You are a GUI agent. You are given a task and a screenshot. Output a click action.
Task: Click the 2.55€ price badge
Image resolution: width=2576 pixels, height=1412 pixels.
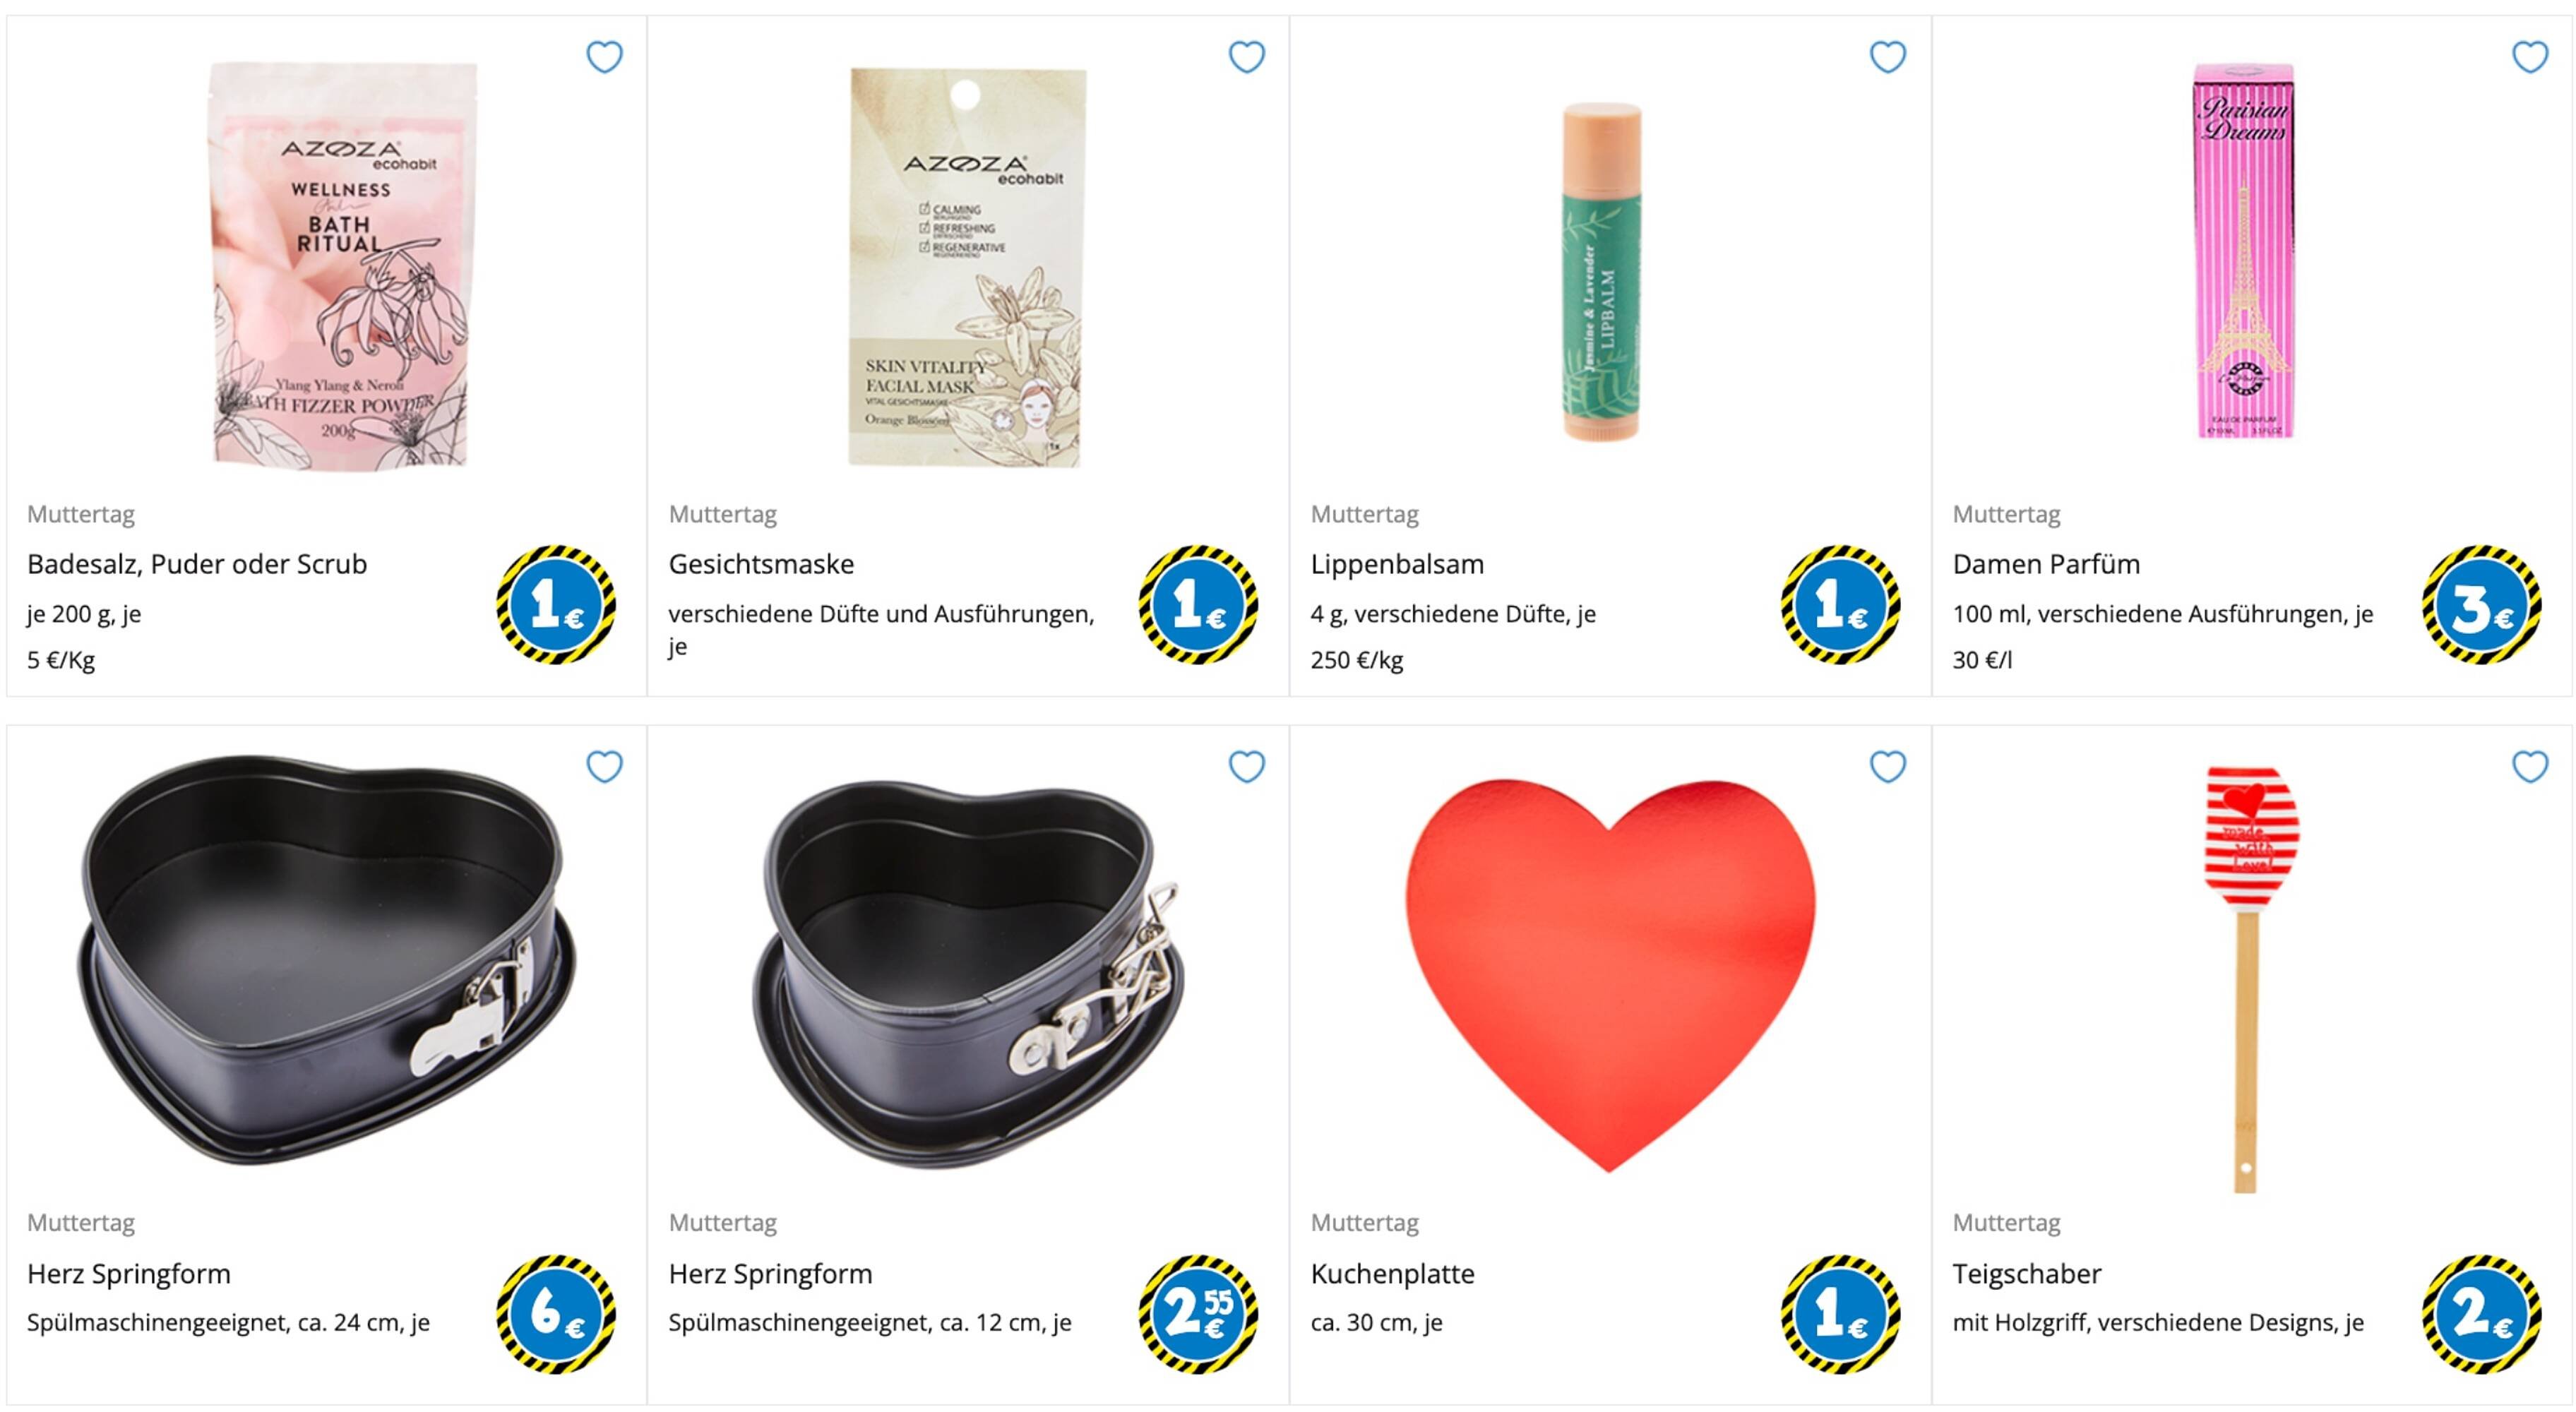coord(1198,1314)
